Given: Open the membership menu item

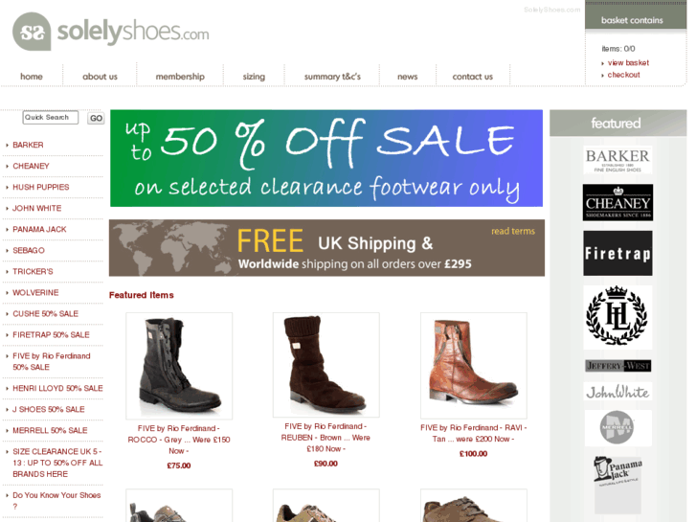Looking at the screenshot, I should coord(180,77).
